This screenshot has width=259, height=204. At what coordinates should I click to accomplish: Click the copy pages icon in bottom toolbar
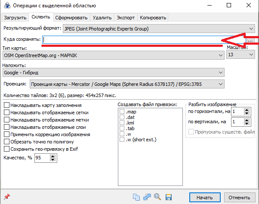[137, 198]
